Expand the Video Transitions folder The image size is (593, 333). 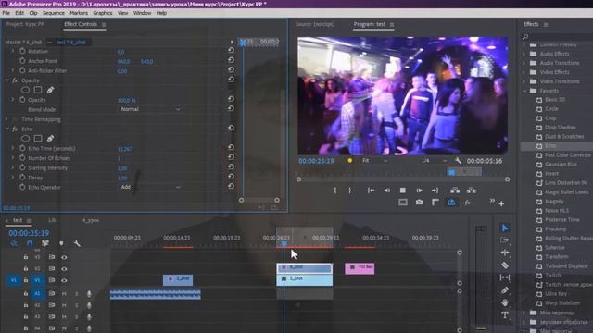[x=524, y=81]
